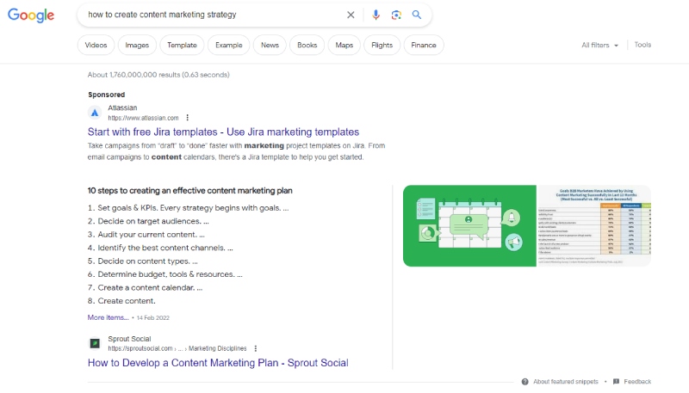The width and height of the screenshot is (689, 393).
Task: Open About featured snippets link
Action: [x=566, y=382]
